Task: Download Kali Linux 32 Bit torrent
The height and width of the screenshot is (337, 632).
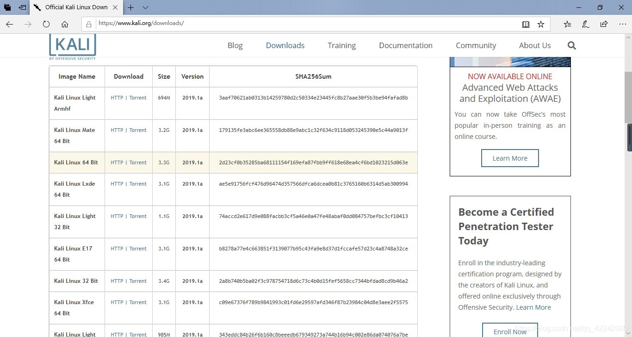Action: (x=138, y=281)
